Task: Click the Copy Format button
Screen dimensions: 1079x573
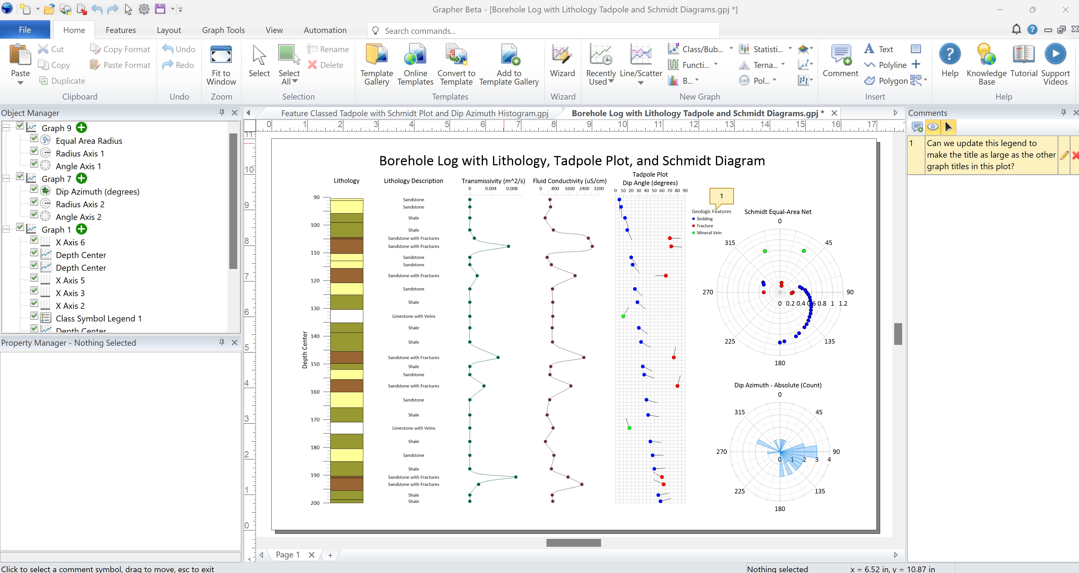Action: pyautogui.click(x=120, y=49)
